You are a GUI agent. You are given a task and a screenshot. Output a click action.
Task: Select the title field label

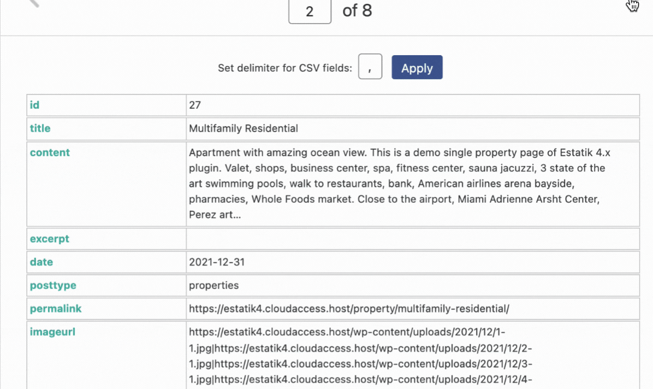[40, 128]
